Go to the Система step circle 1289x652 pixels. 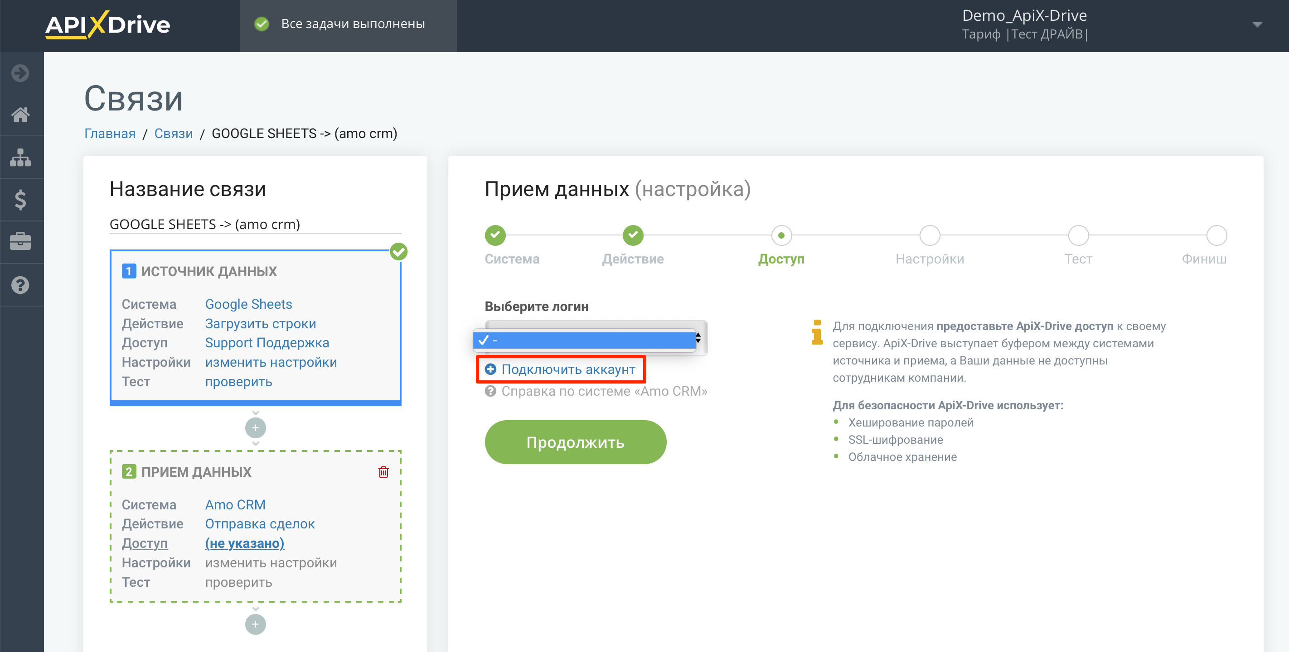pos(495,235)
